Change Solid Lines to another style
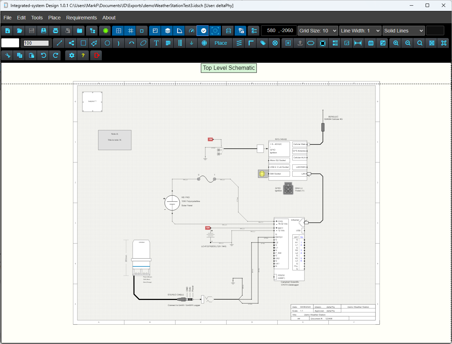Screen dimensions: 452x344 tap(403, 31)
